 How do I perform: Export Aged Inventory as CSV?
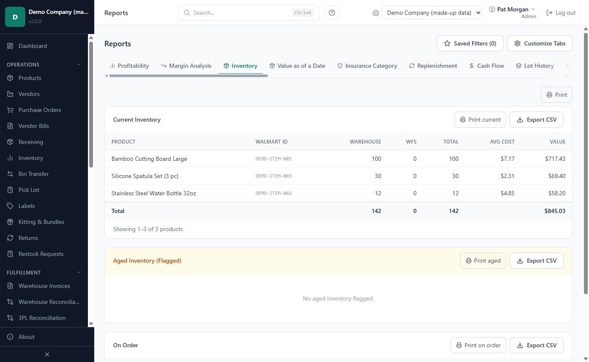pyautogui.click(x=536, y=261)
